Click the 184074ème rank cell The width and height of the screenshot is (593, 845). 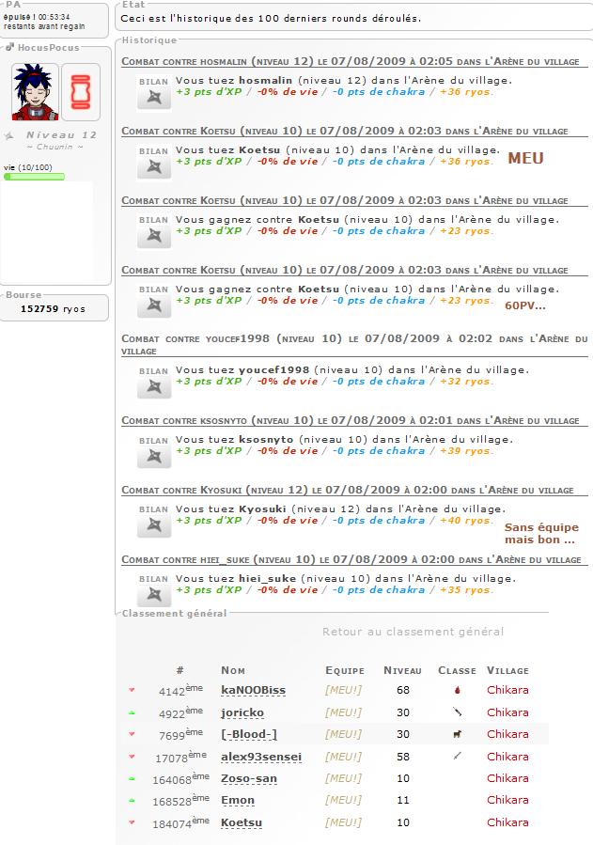click(x=180, y=822)
